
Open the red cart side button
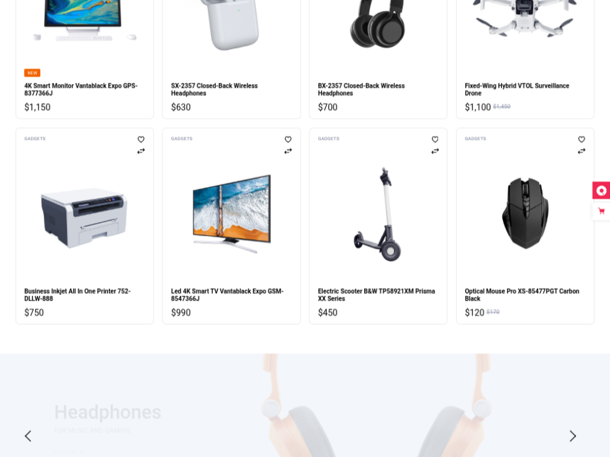point(601,211)
